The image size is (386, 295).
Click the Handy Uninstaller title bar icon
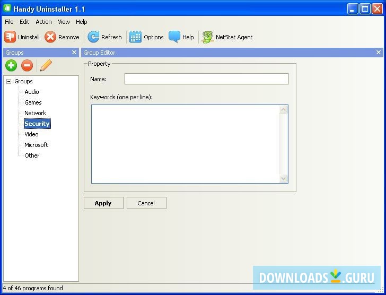coord(7,8)
